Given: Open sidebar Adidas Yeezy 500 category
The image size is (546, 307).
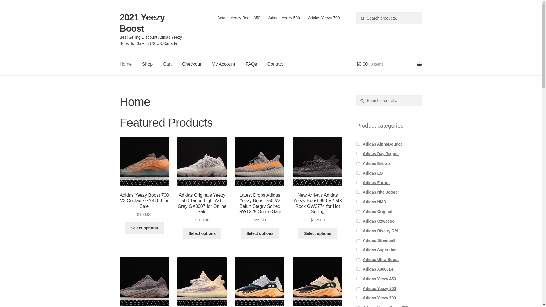Looking at the screenshot, I should coord(379,289).
